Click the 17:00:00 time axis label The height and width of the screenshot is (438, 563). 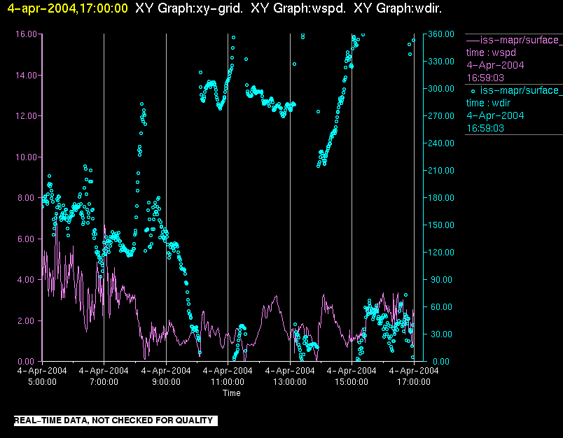tap(414, 382)
